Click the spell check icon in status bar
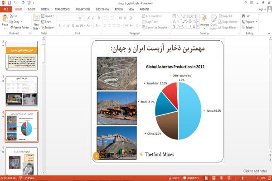Viewport: 272px width, 181px height. click(x=21, y=178)
